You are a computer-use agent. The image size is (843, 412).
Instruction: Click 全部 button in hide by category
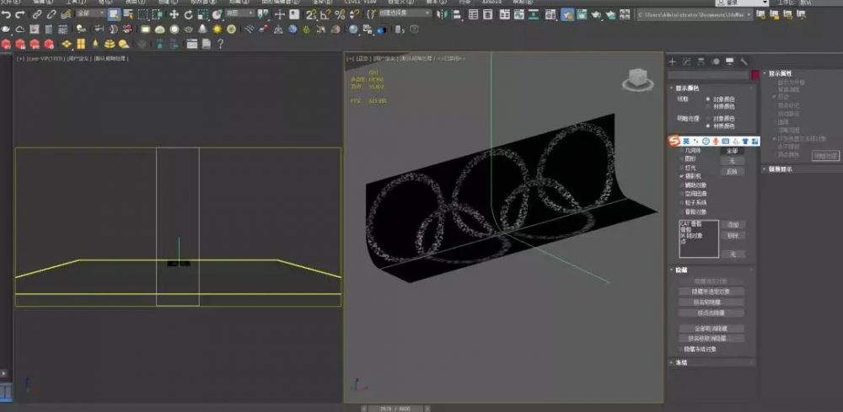coord(733,151)
